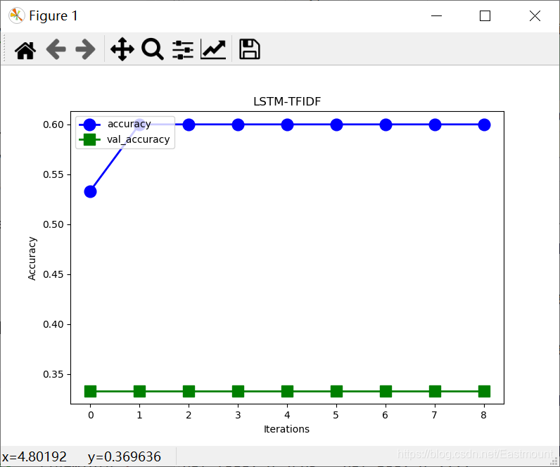The height and width of the screenshot is (467, 560).
Task: Click the 0.55 y-axis tick label
Action: [53, 174]
